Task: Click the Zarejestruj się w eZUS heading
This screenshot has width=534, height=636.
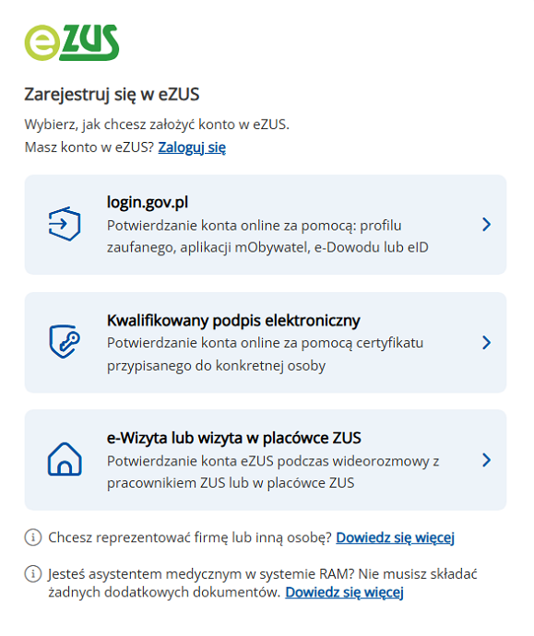Action: (112, 95)
